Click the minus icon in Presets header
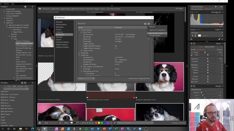234x131 pixels. (30, 83)
